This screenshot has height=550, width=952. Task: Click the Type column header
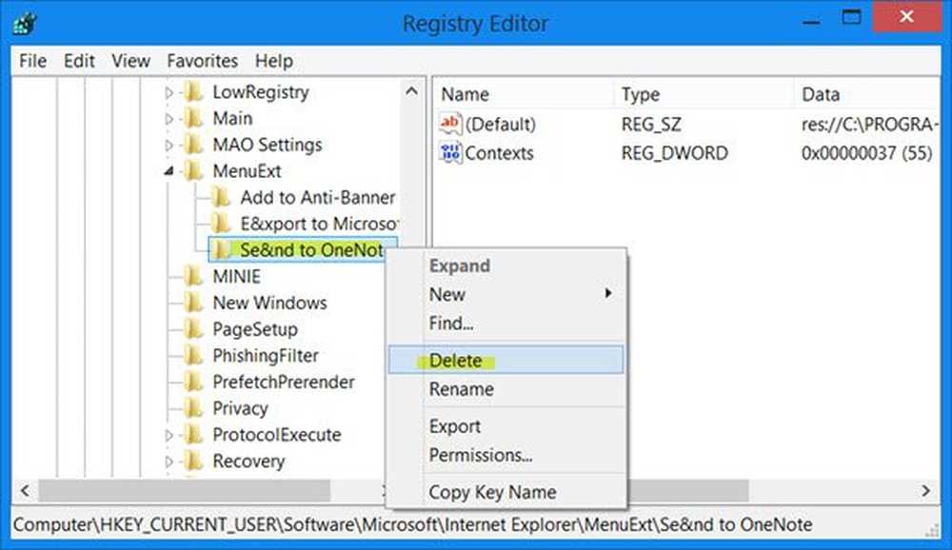pos(704,94)
